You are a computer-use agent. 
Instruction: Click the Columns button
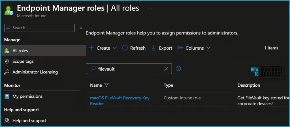(194, 48)
